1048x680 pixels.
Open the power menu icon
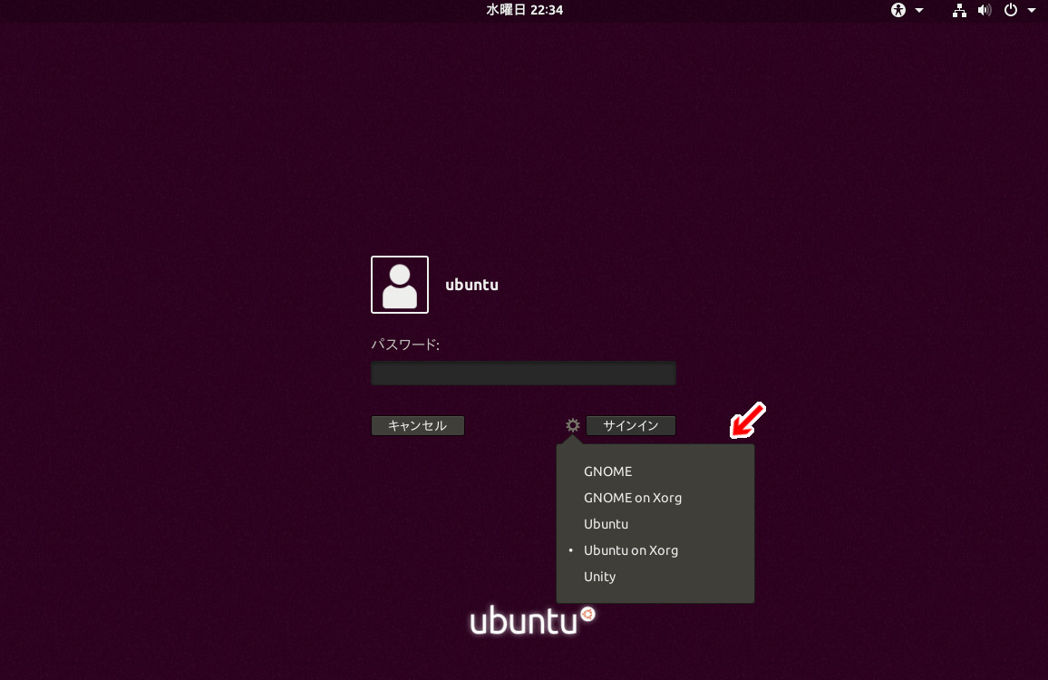1009,10
